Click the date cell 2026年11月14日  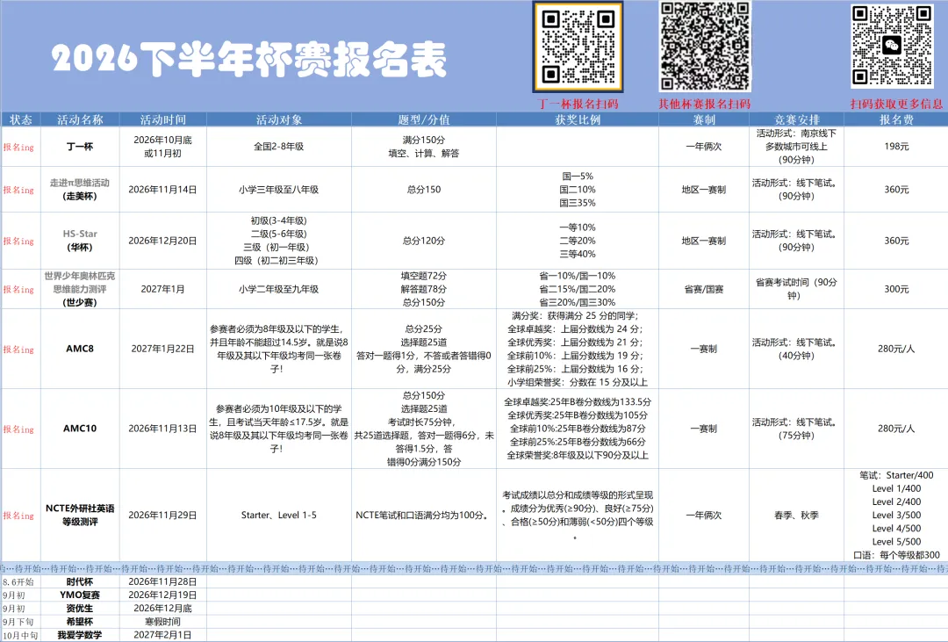(x=162, y=190)
